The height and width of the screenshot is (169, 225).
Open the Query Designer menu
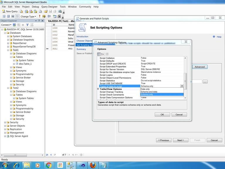pos(49,6)
